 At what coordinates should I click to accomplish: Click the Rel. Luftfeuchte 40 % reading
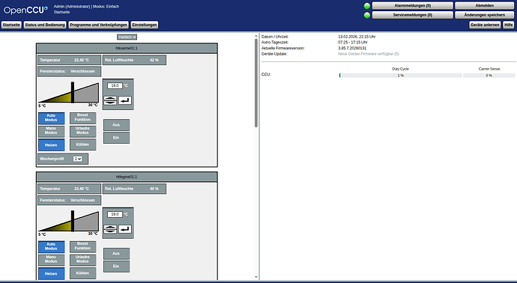tap(134, 189)
